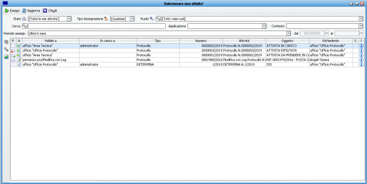Click the wrench icon beside Cerca

coord(25,26)
